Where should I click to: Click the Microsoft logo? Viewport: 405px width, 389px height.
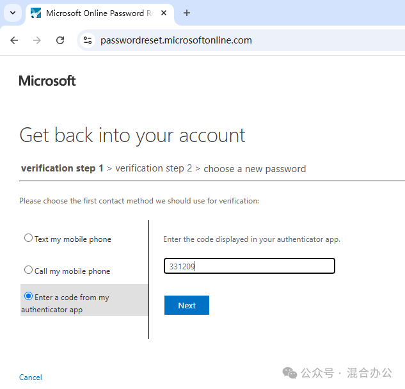pos(47,81)
